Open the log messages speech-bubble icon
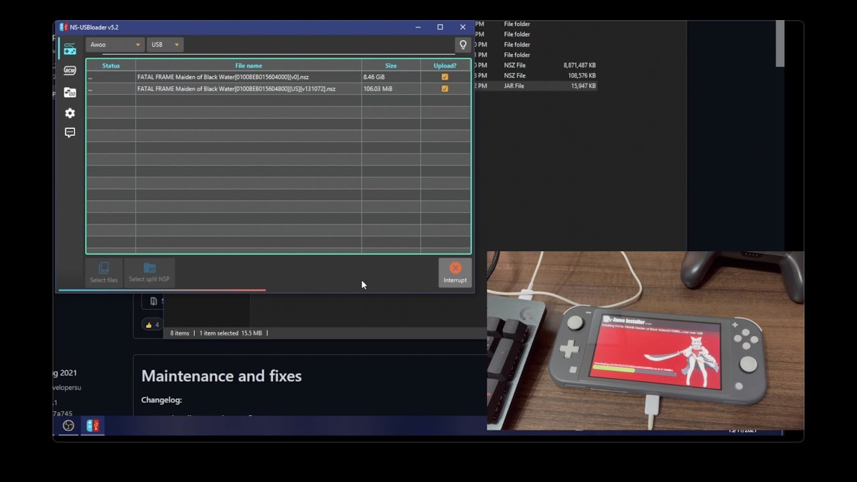The height and width of the screenshot is (482, 857). [70, 133]
